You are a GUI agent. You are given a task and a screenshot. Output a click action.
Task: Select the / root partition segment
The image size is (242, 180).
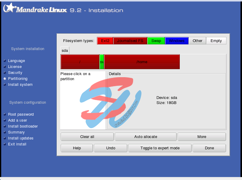click(x=79, y=62)
